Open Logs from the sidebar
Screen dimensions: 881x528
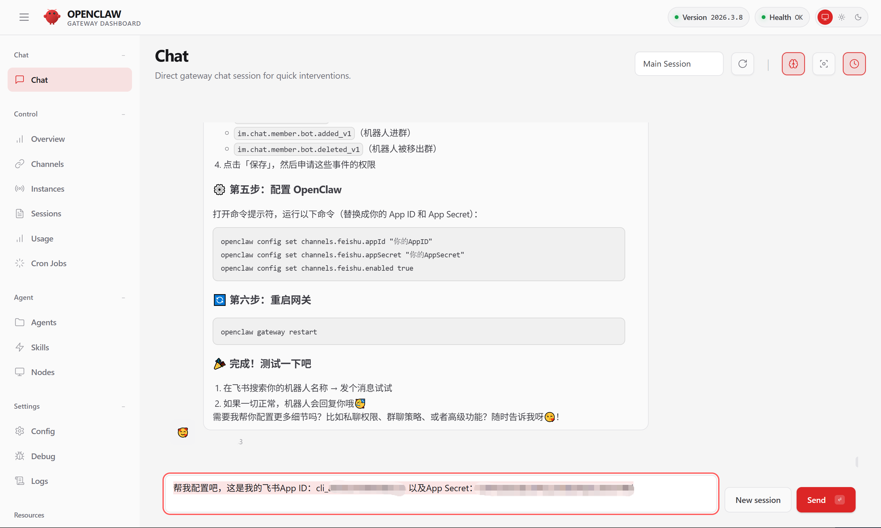tap(39, 481)
